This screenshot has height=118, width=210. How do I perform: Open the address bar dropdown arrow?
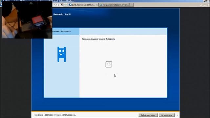tap(61, 5)
